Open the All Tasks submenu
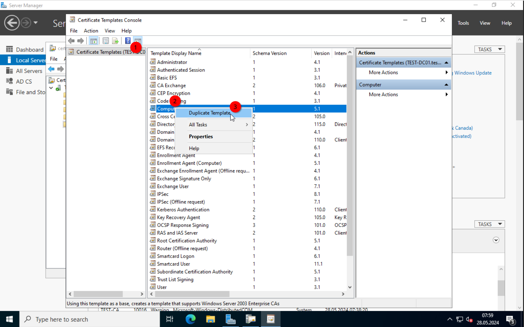 click(x=213, y=125)
